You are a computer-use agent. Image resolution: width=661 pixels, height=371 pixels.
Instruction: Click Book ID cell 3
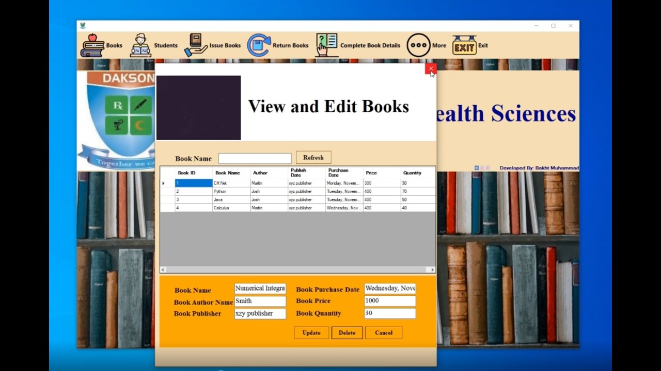point(194,199)
